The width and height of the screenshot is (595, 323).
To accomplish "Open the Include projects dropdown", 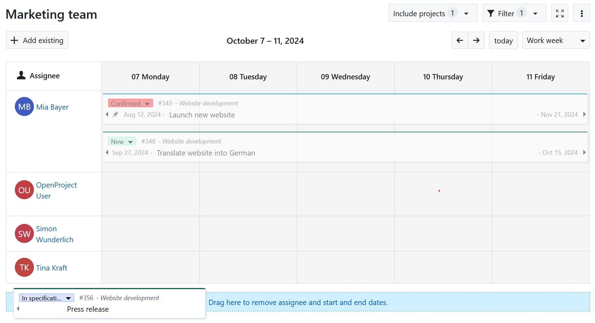I will 432,13.
